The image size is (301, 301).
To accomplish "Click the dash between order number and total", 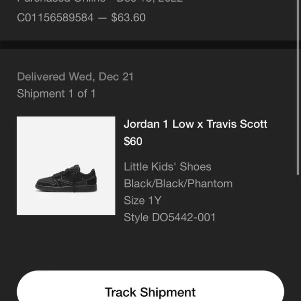I will pyautogui.click(x=102, y=18).
